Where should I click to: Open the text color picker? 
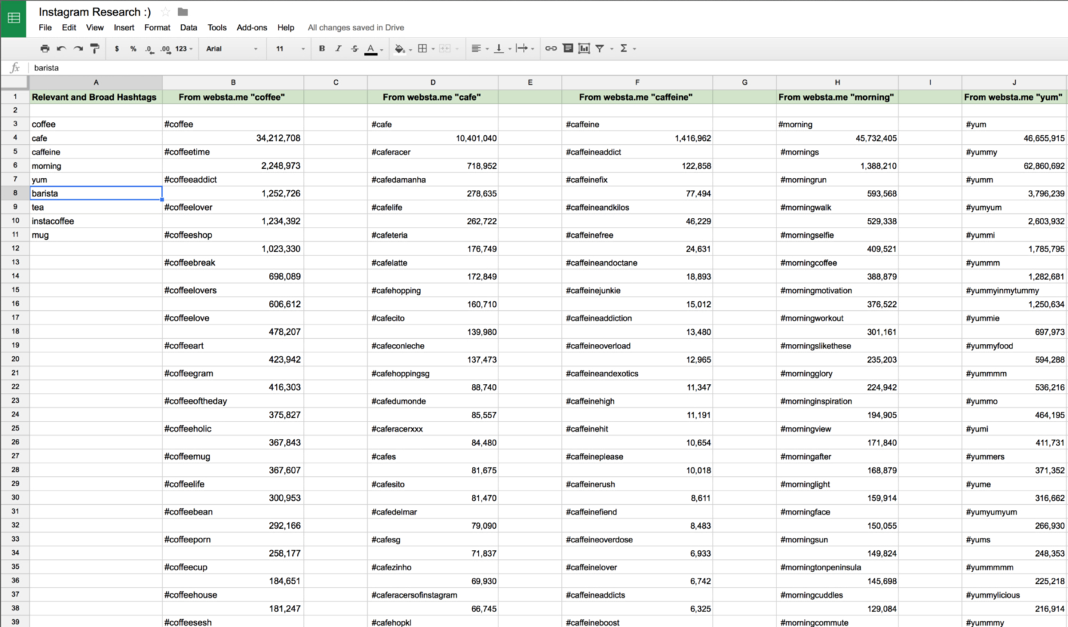[x=370, y=48]
